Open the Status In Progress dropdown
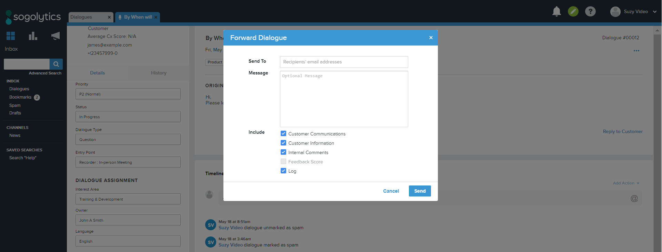This screenshot has height=252, width=662. (x=128, y=117)
